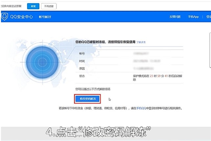This screenshot has width=211, height=141.
Task: Follow the 手机QQ link in the notice
Action: [x=141, y=108]
